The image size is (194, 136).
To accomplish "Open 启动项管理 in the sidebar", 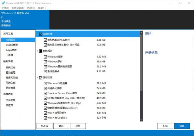I will pyautogui.click(x=12, y=45).
